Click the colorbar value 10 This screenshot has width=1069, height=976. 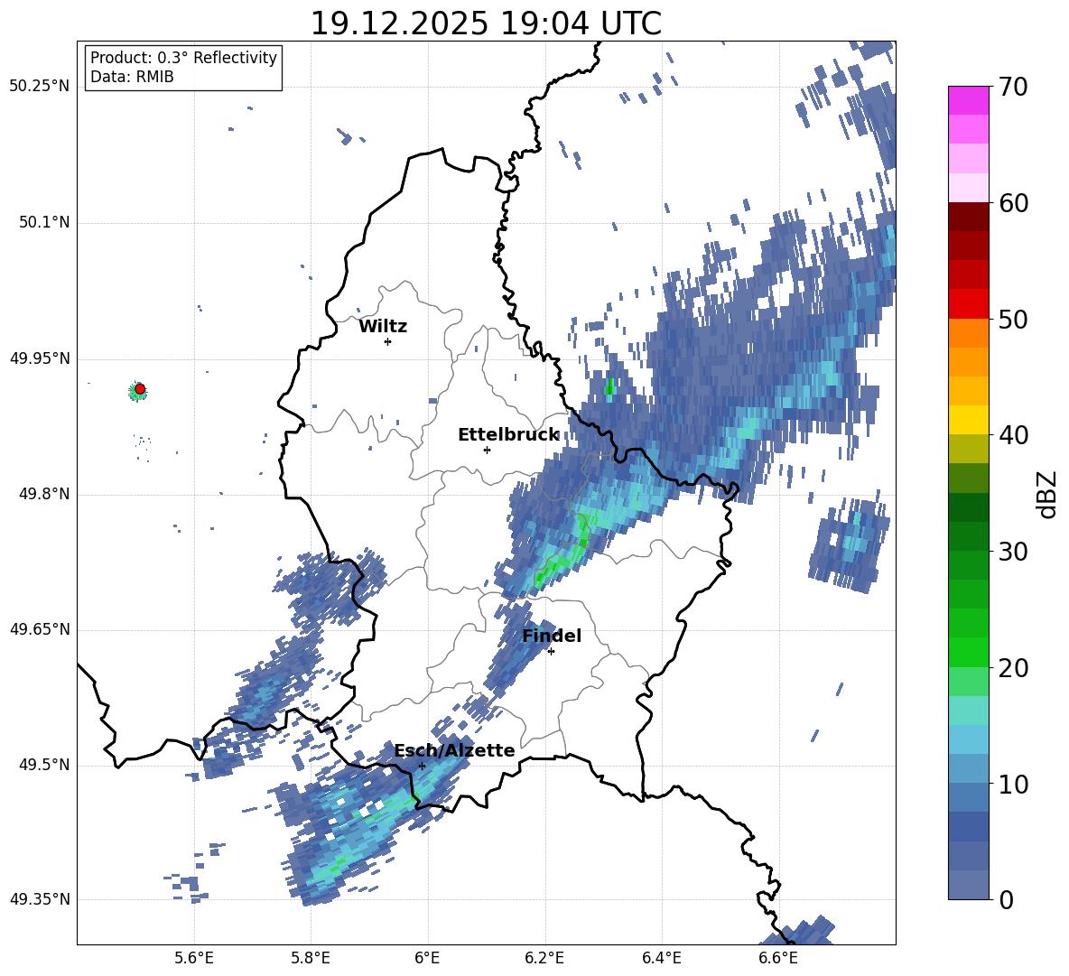click(1013, 784)
